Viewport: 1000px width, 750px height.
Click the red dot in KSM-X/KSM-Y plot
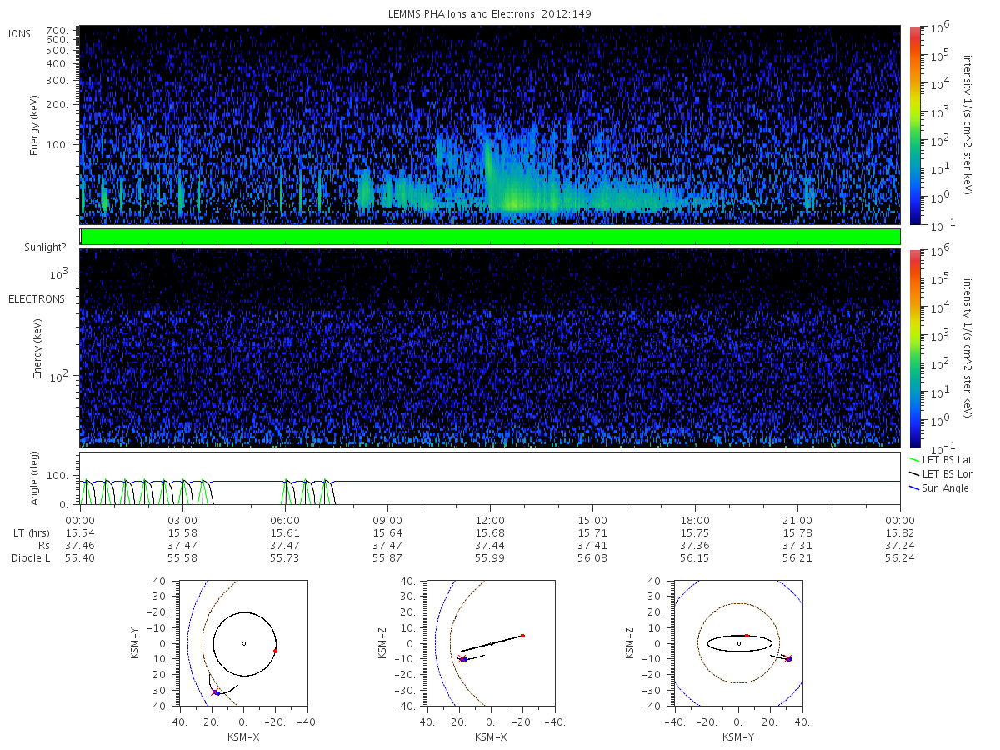(x=275, y=651)
